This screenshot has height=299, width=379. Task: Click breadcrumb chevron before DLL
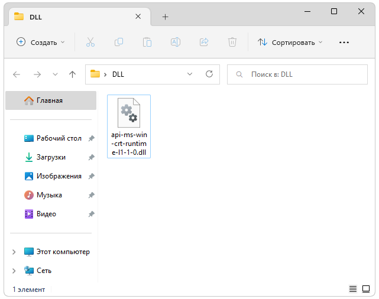click(105, 74)
